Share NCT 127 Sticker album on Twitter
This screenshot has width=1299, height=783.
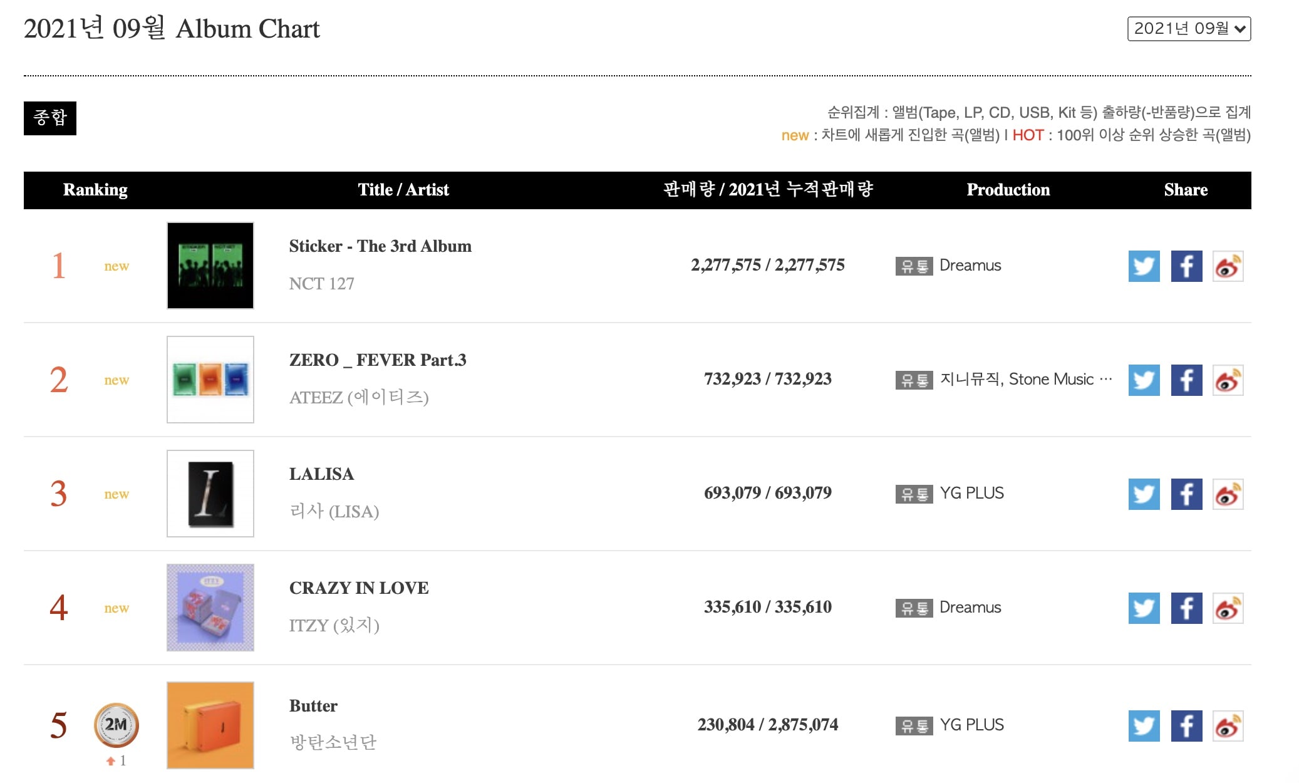click(1144, 266)
